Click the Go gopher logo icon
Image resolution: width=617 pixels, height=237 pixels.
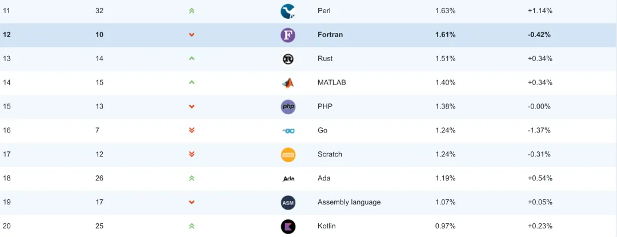tap(288, 131)
